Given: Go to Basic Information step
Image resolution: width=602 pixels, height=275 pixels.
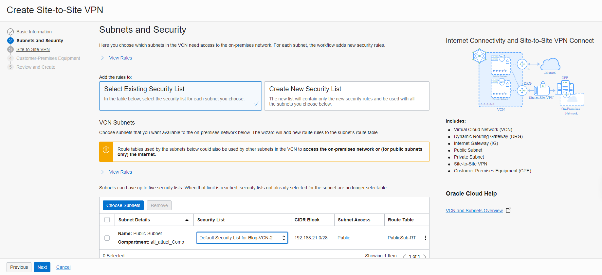Looking at the screenshot, I should 34,32.
